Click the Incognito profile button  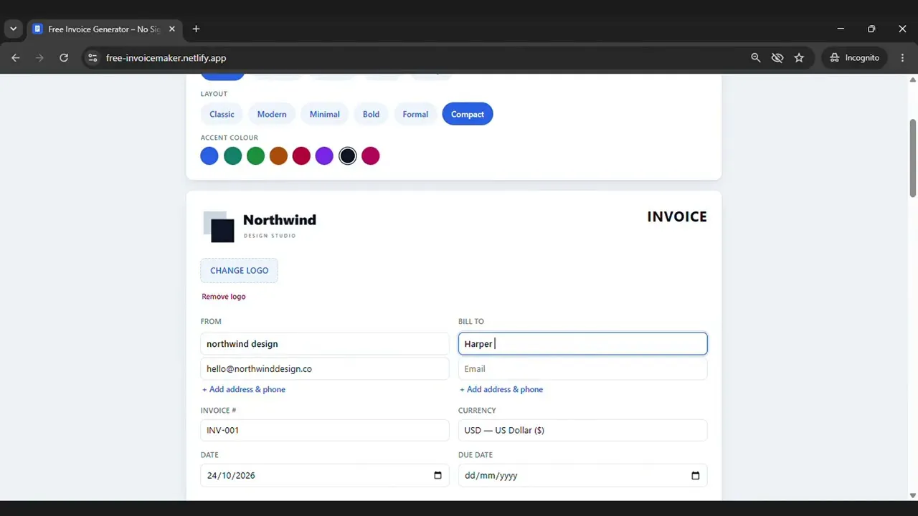pos(854,58)
